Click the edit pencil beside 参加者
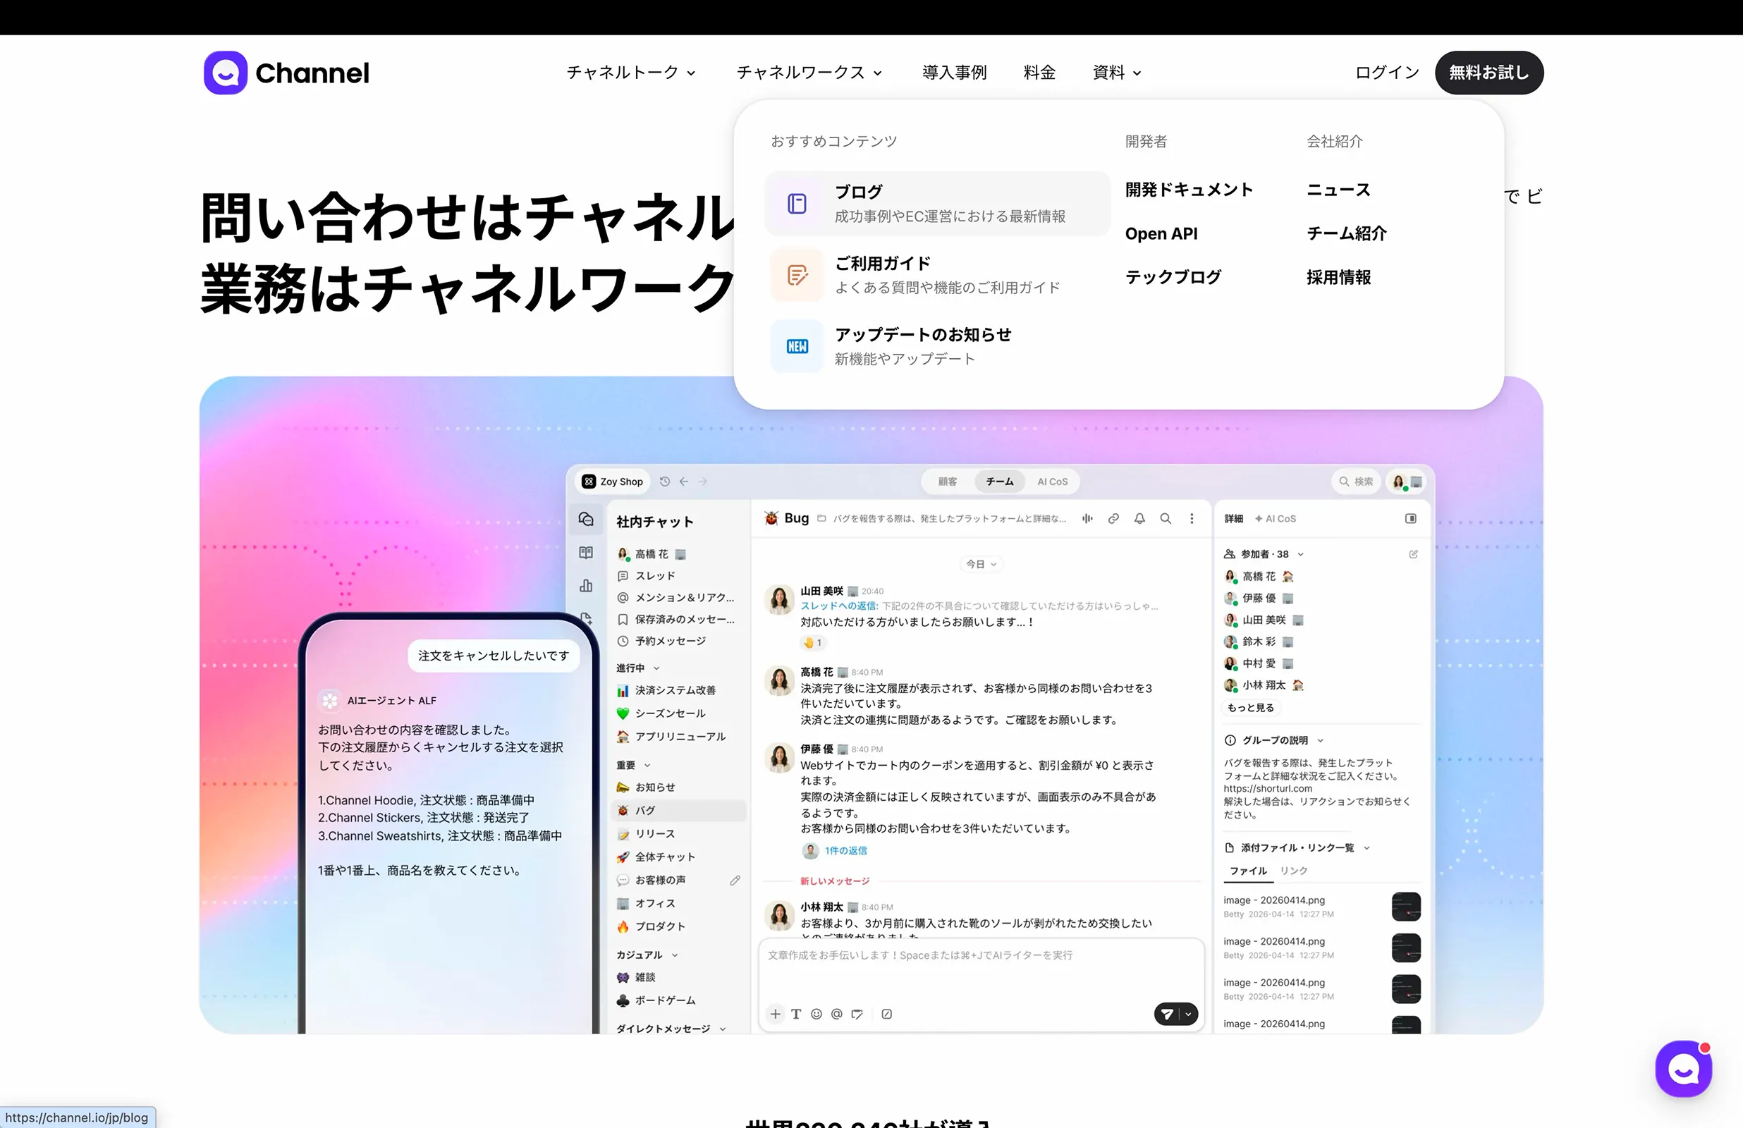1743x1128 pixels. tap(1414, 553)
